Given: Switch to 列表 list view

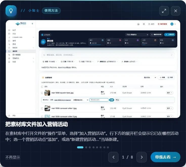Looking at the screenshot, I should click(162, 78).
